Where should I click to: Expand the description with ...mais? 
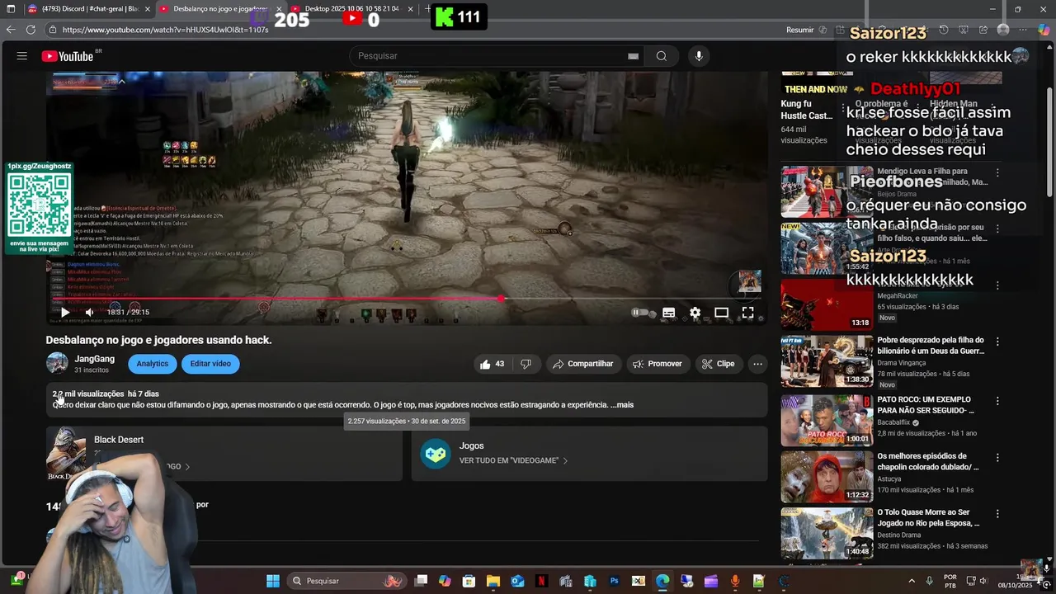[x=623, y=405]
